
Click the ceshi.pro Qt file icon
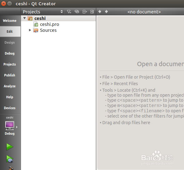click(x=36, y=24)
